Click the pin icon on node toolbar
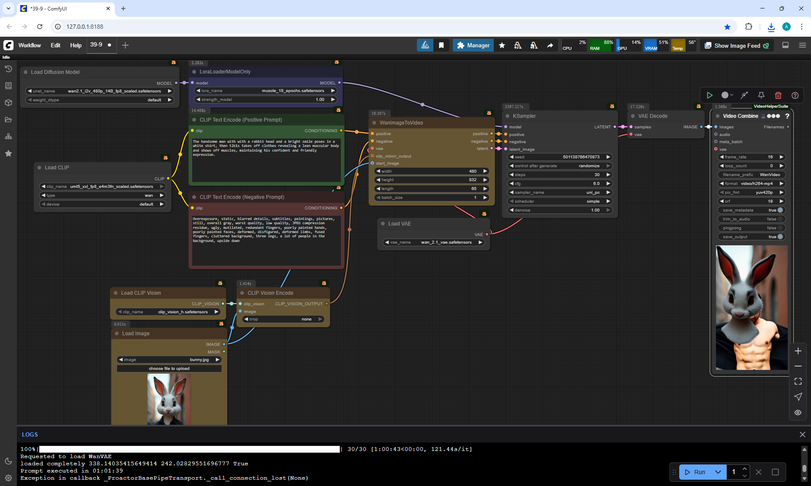This screenshot has height=486, width=811. click(761, 95)
